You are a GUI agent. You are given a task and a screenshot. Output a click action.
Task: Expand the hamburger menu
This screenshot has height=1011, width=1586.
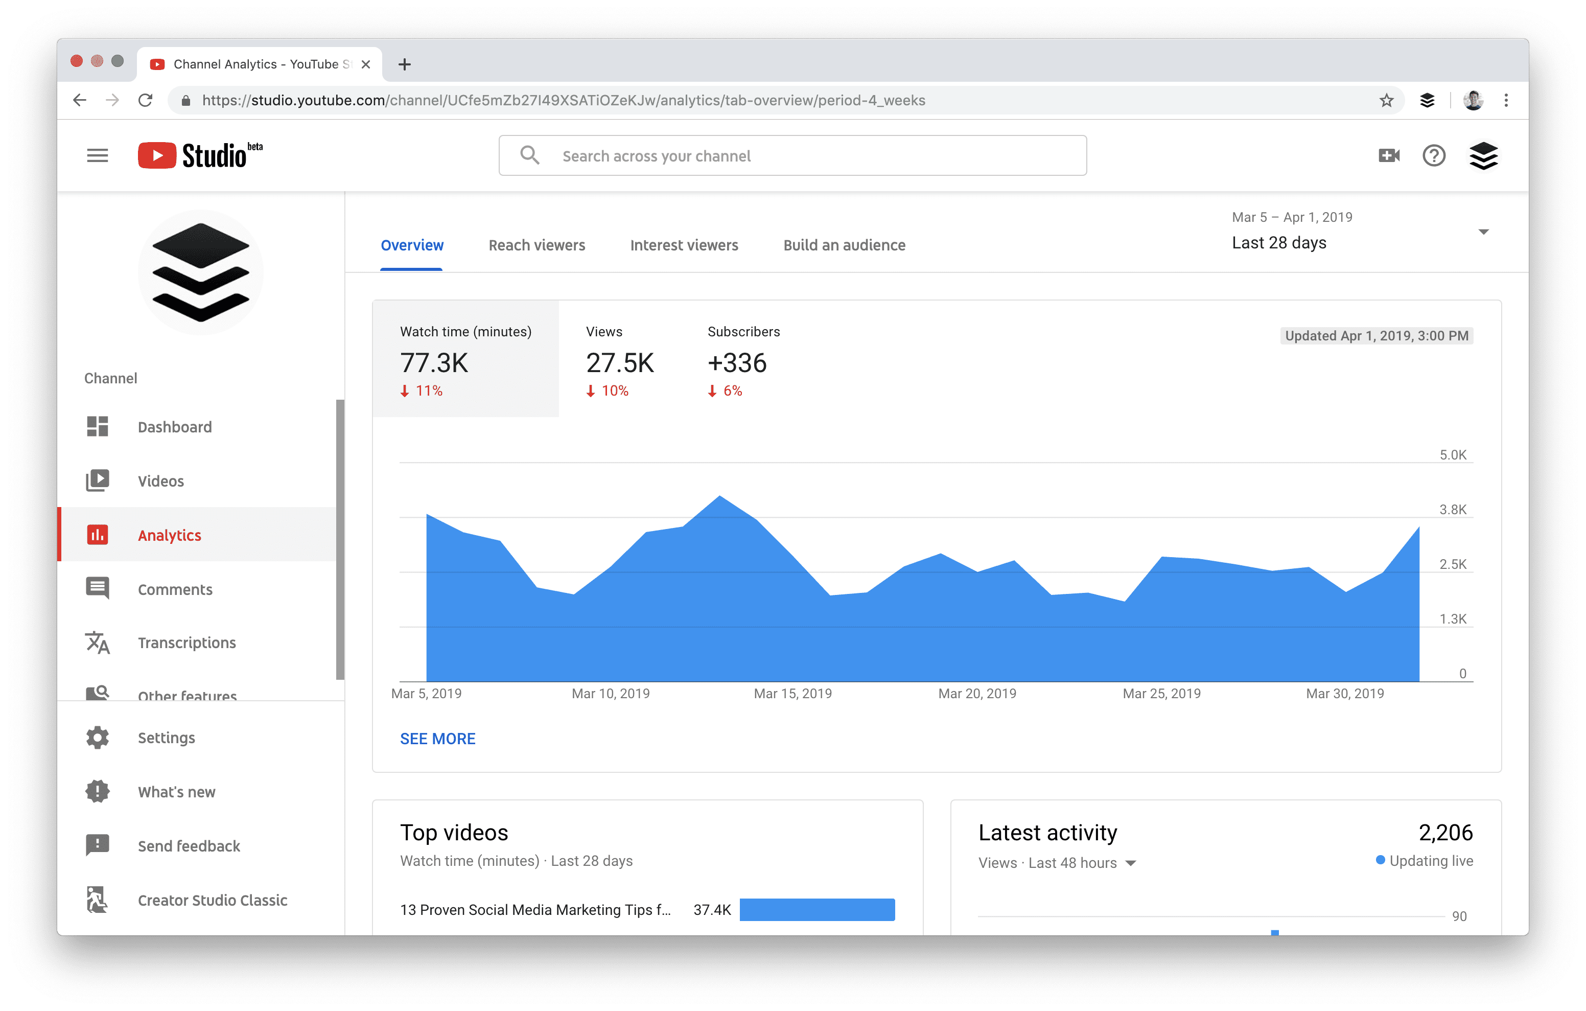click(x=97, y=155)
